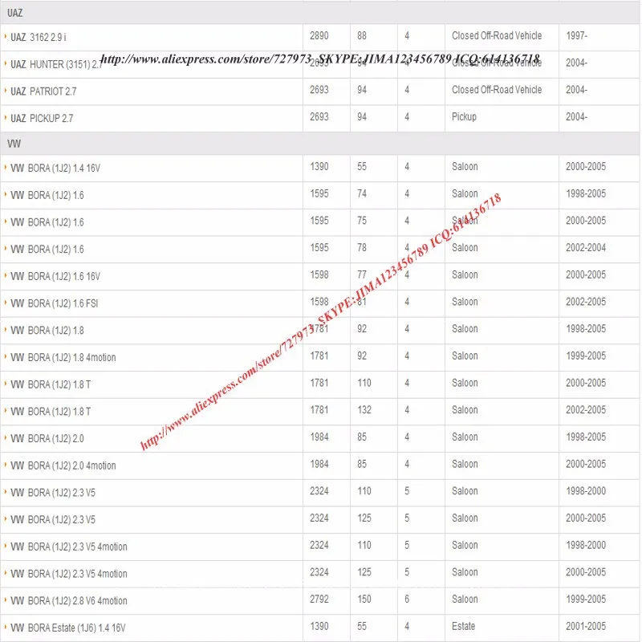Open VW BORA (1J2) 1.8 4motion entry
The height and width of the screenshot is (642, 642).
(63, 357)
